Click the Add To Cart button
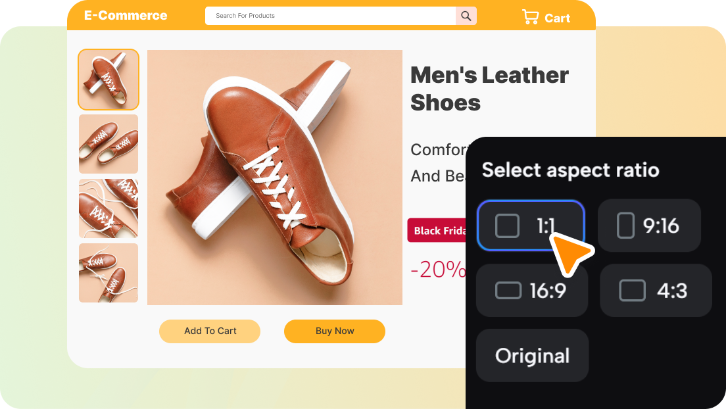Image resolution: width=726 pixels, height=409 pixels. coord(210,331)
